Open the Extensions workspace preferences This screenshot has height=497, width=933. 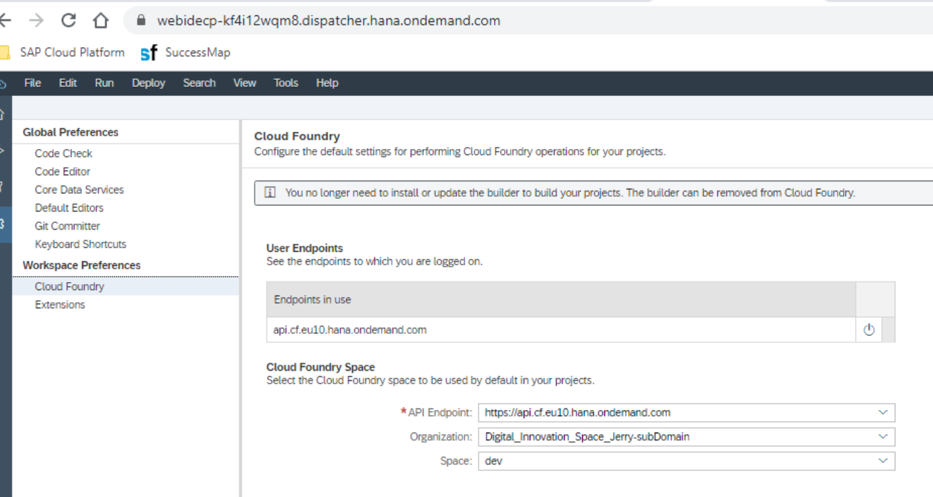pos(60,304)
